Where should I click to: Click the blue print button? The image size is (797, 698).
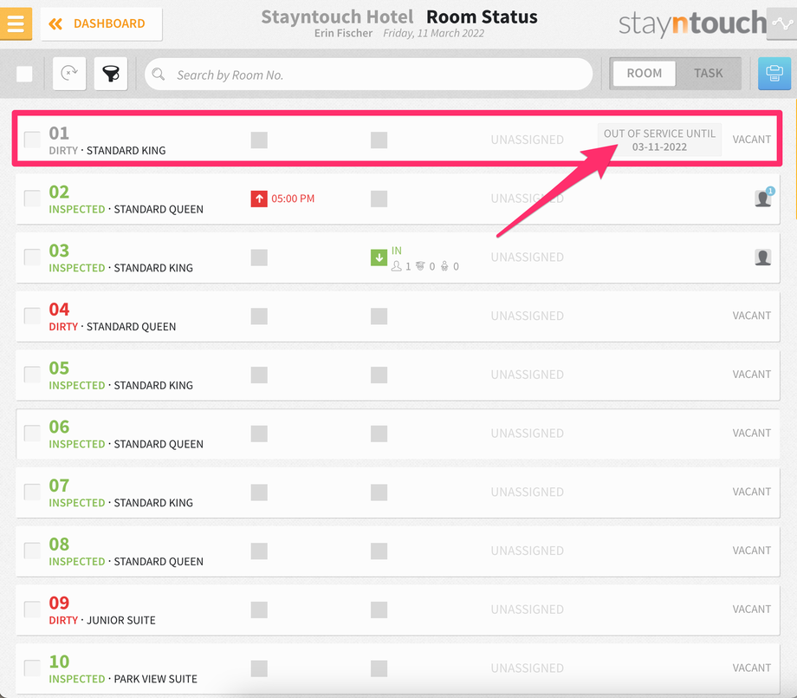pyautogui.click(x=774, y=73)
